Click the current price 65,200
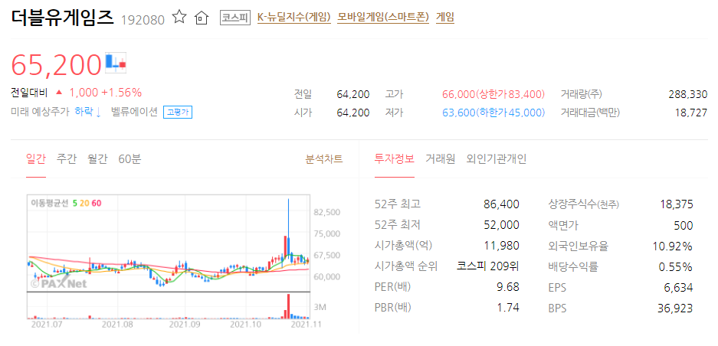This screenshot has height=346, width=718. tap(56, 65)
